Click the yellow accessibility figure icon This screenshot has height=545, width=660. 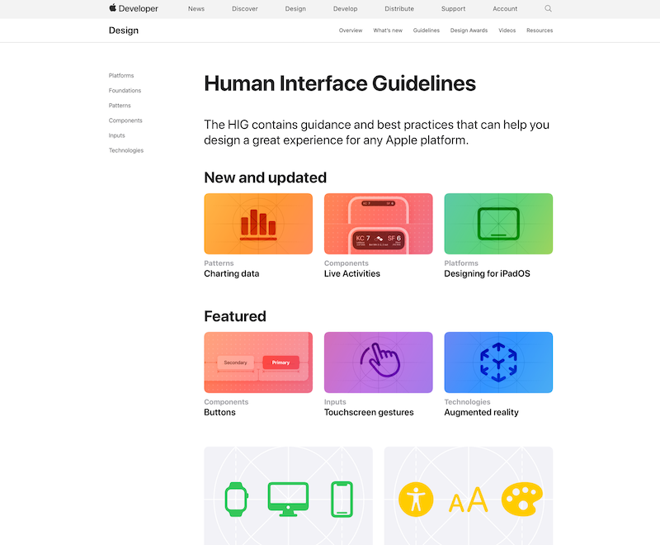click(416, 499)
